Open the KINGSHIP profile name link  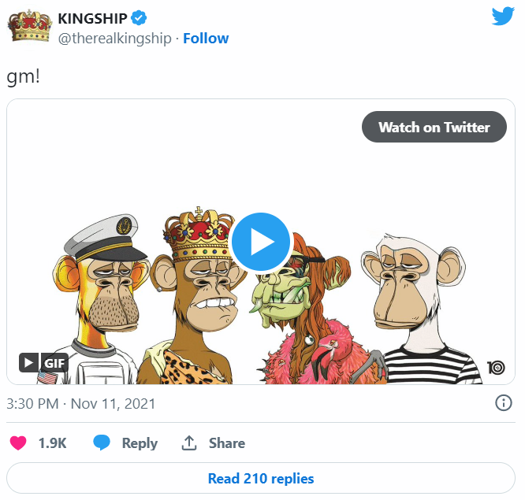pos(92,17)
